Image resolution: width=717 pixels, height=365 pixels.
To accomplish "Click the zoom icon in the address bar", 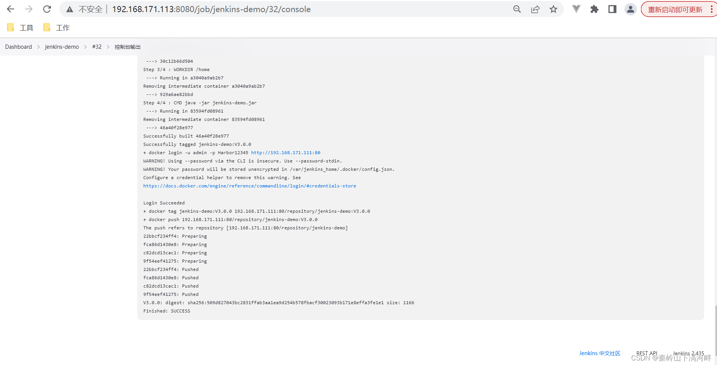I will [517, 9].
